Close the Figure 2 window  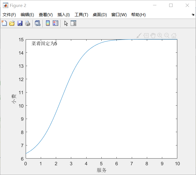187,5
